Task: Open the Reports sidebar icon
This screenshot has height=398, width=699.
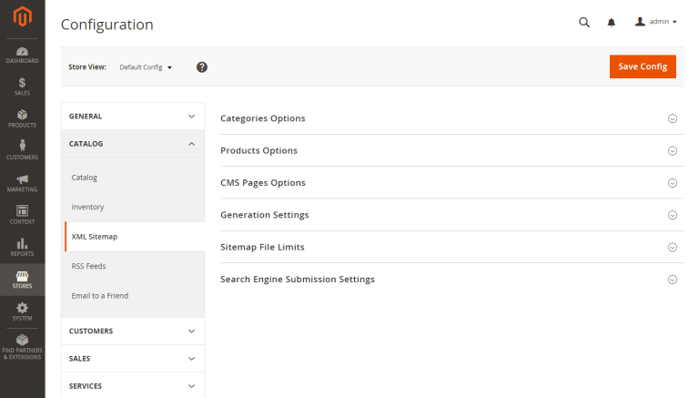Action: [x=22, y=247]
